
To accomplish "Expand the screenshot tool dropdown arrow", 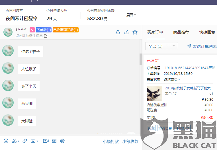I will click(19, 141).
